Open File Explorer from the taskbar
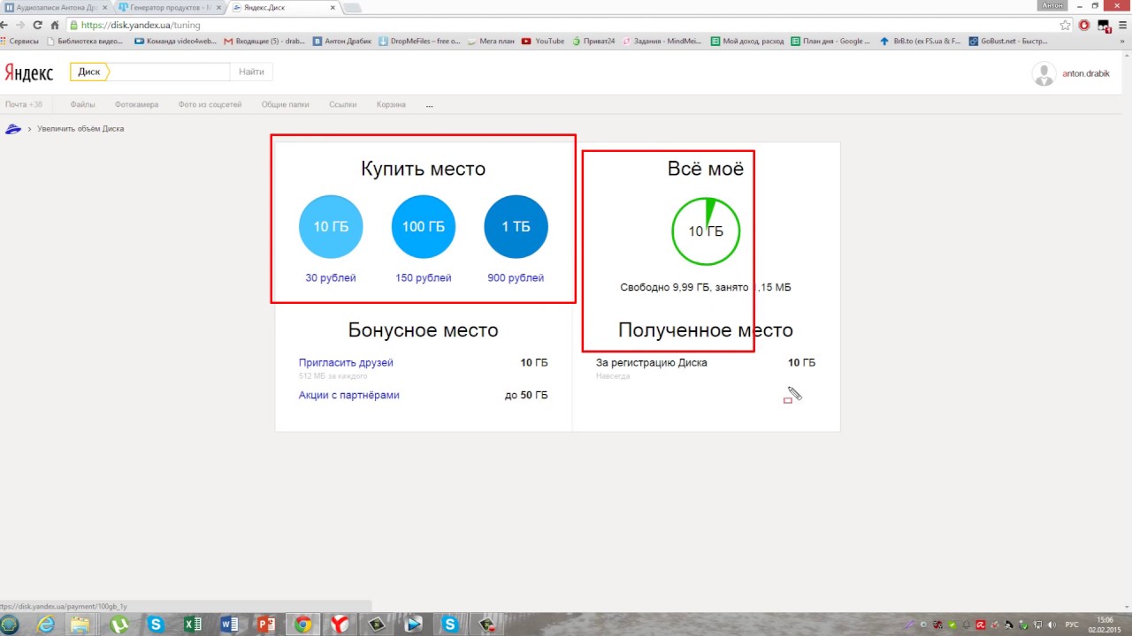This screenshot has width=1132, height=636. 80,625
